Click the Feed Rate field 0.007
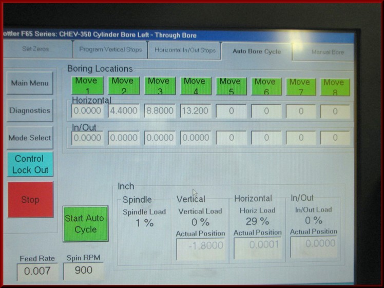Screen dimensions: 384x288 (x=37, y=272)
